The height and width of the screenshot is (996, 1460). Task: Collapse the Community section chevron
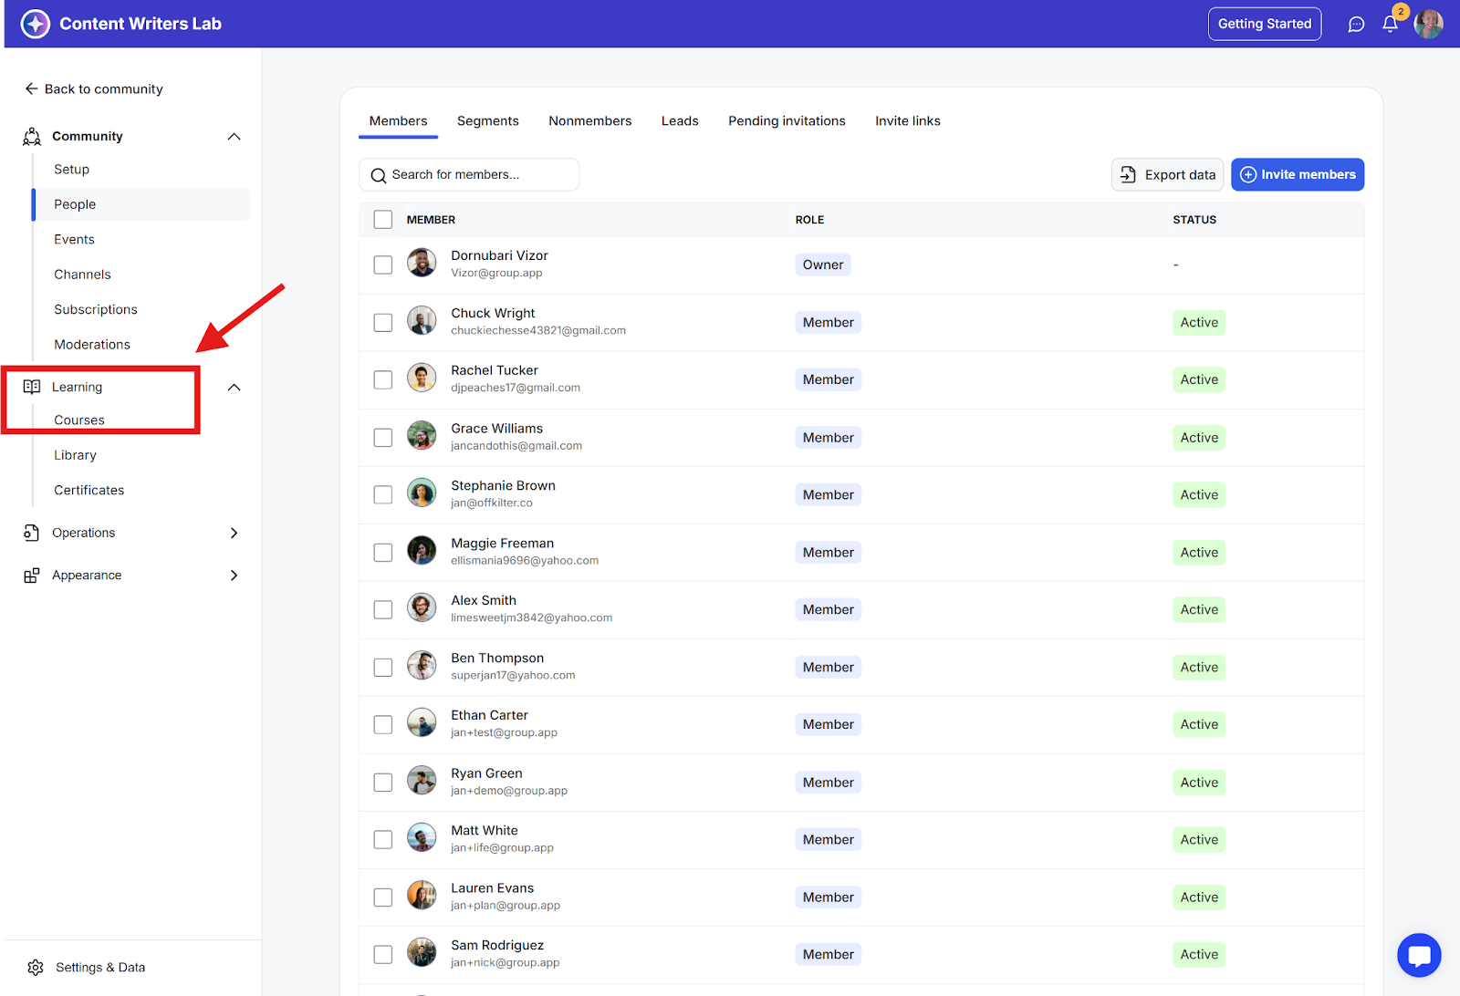[234, 136]
